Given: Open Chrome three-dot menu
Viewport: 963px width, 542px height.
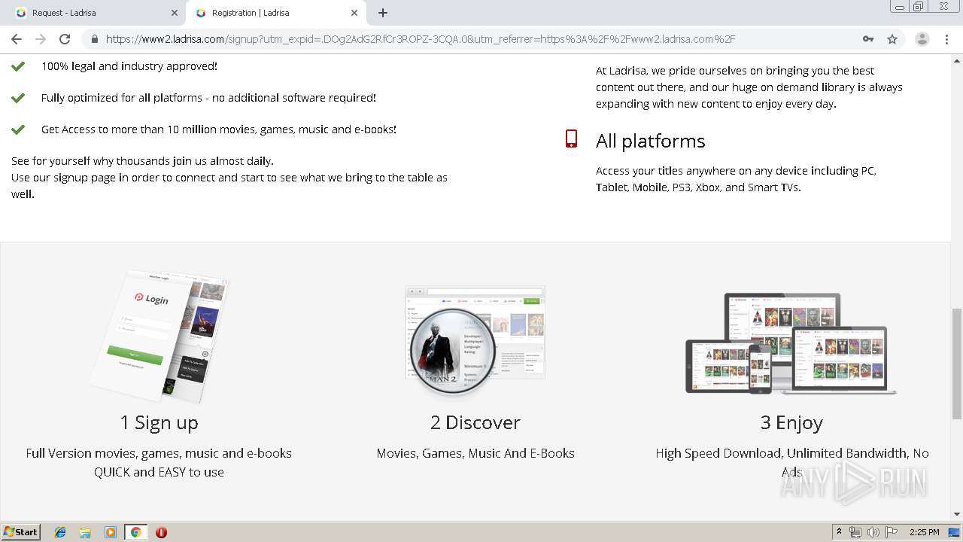Looking at the screenshot, I should (947, 39).
